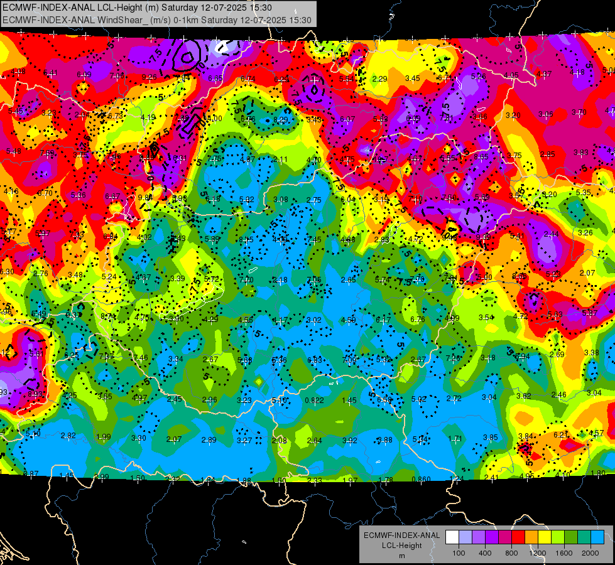This screenshot has height=565, width=615.
Task: Click the red legend color swatch
Action: tap(518, 537)
